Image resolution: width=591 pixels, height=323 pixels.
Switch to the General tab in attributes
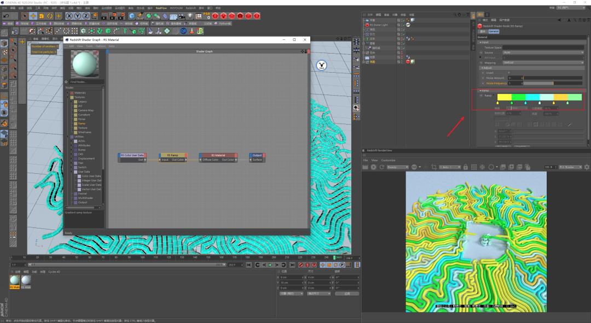click(x=494, y=31)
